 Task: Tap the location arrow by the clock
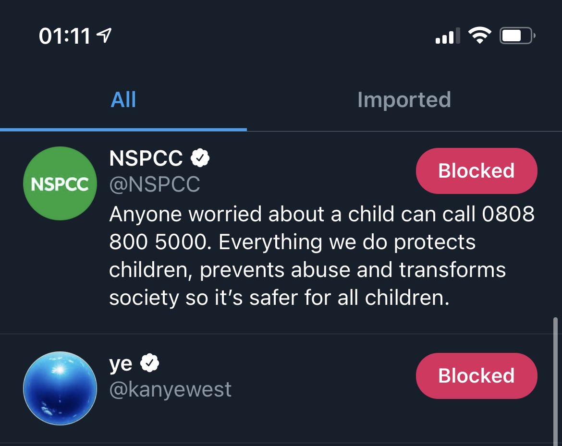pos(104,36)
